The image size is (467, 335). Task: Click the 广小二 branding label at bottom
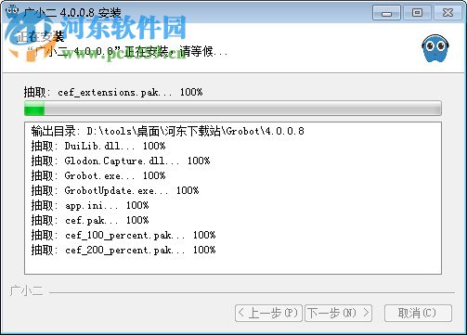26,291
